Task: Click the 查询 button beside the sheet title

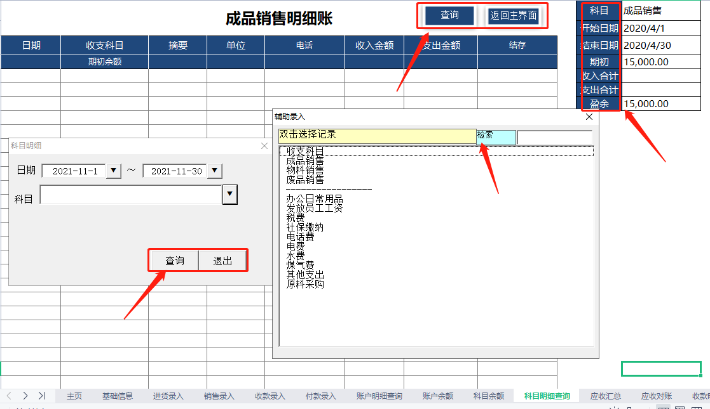Action: click(x=449, y=15)
